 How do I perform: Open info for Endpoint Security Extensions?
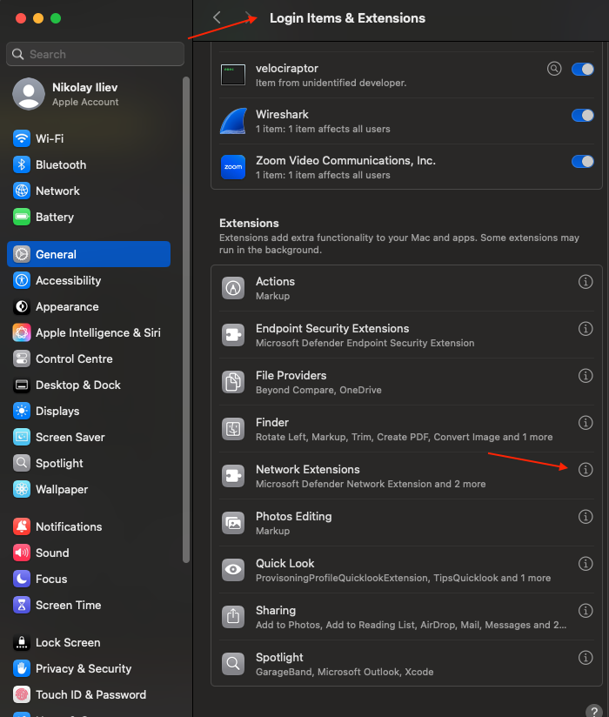coord(586,329)
